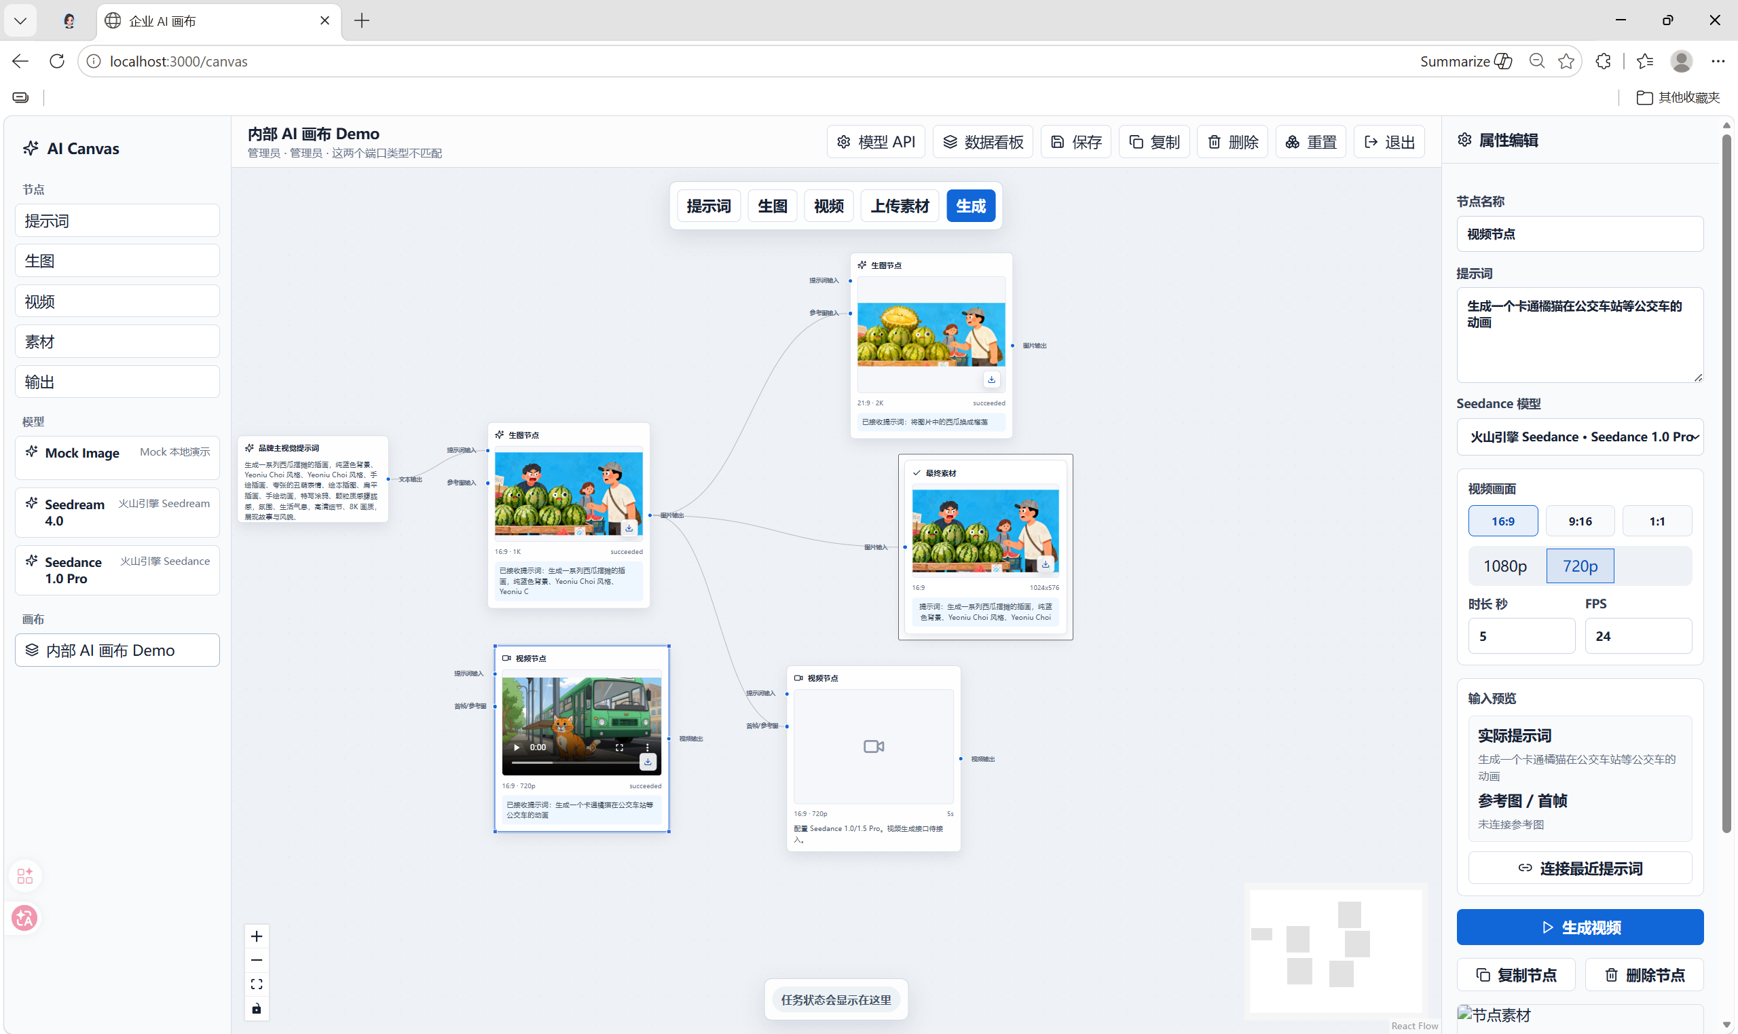This screenshot has height=1034, width=1738.
Task: Click the 删除 toolbar button
Action: click(x=1232, y=142)
